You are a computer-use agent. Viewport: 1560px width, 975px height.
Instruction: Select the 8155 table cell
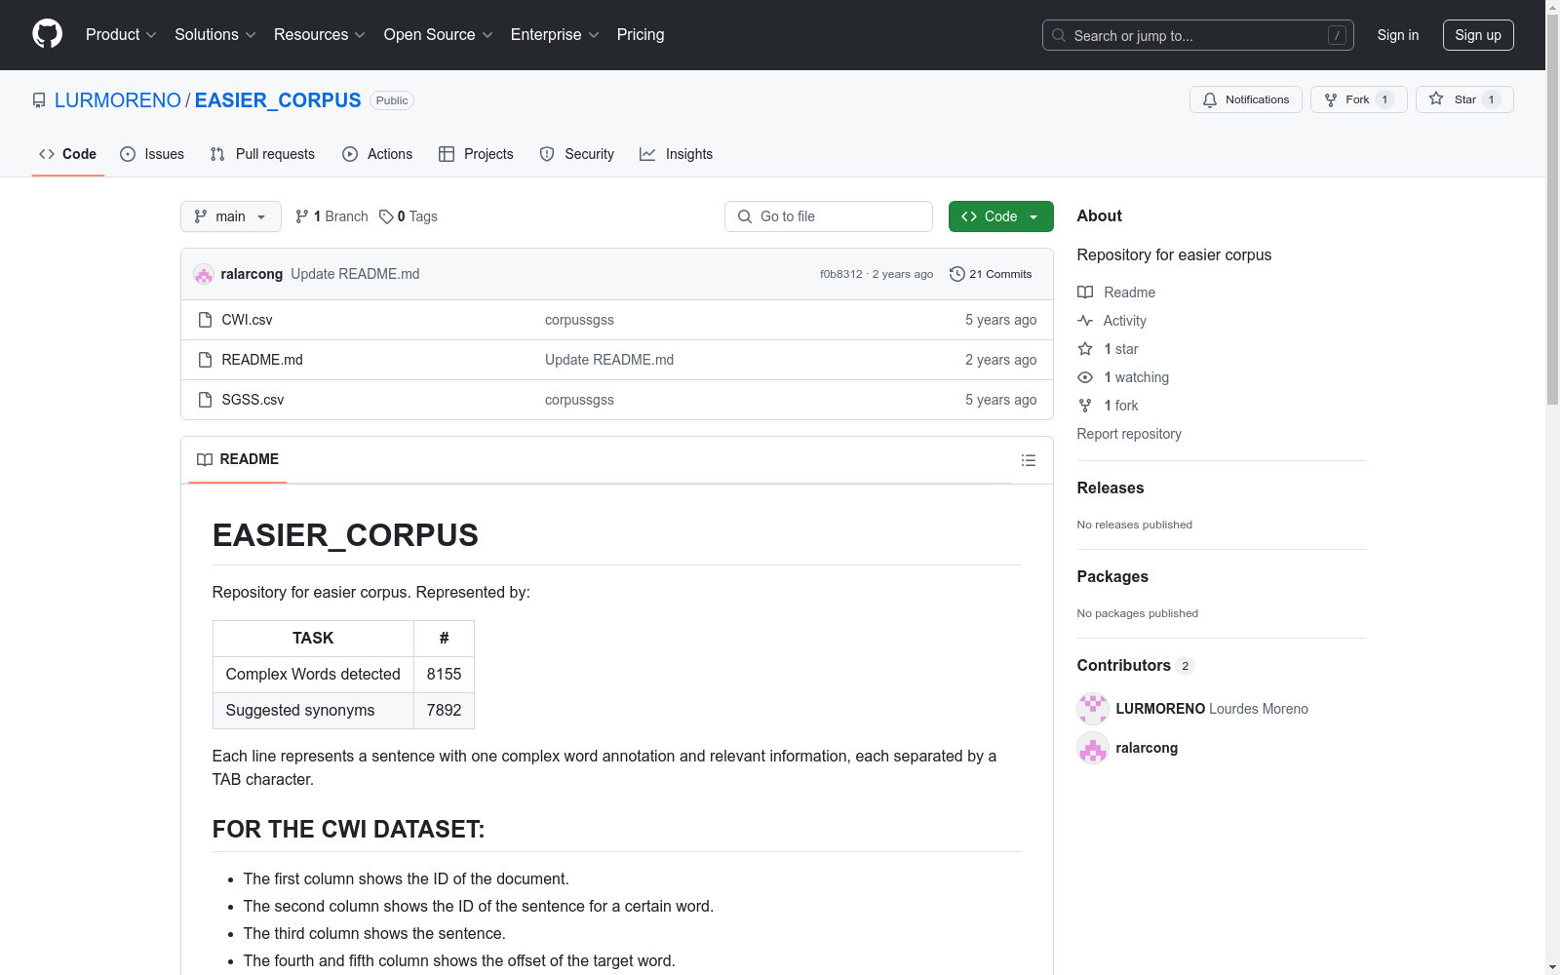[x=444, y=675]
